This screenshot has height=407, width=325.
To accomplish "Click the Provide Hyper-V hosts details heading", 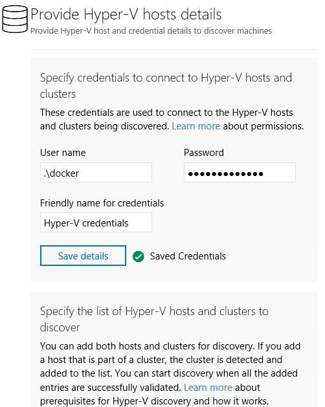I will click(x=126, y=14).
